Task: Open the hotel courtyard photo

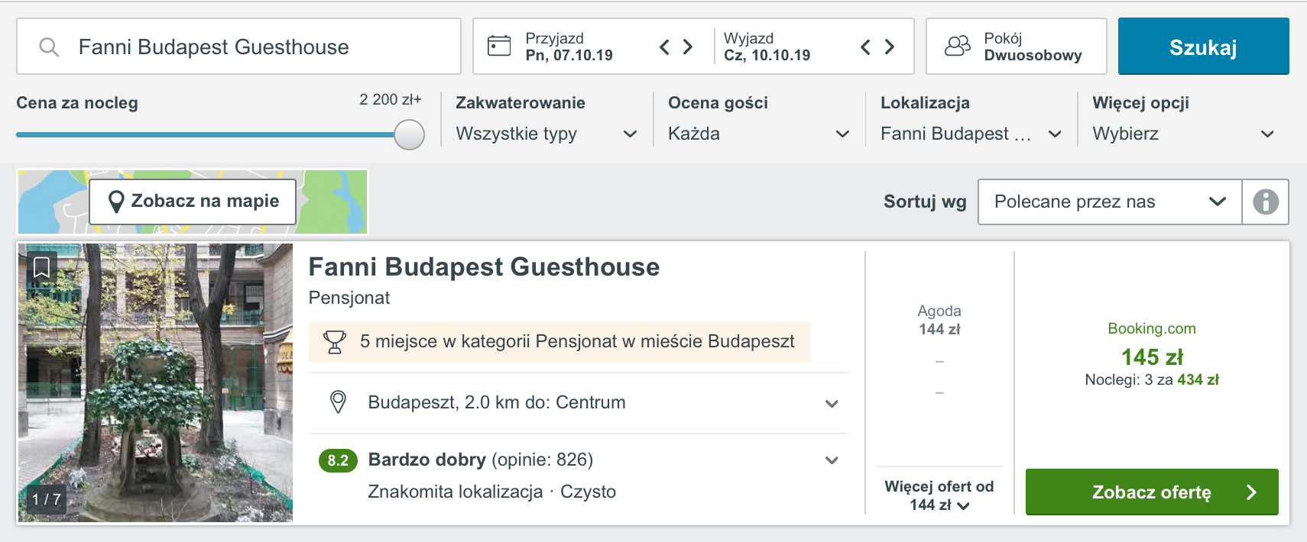Action: [155, 382]
